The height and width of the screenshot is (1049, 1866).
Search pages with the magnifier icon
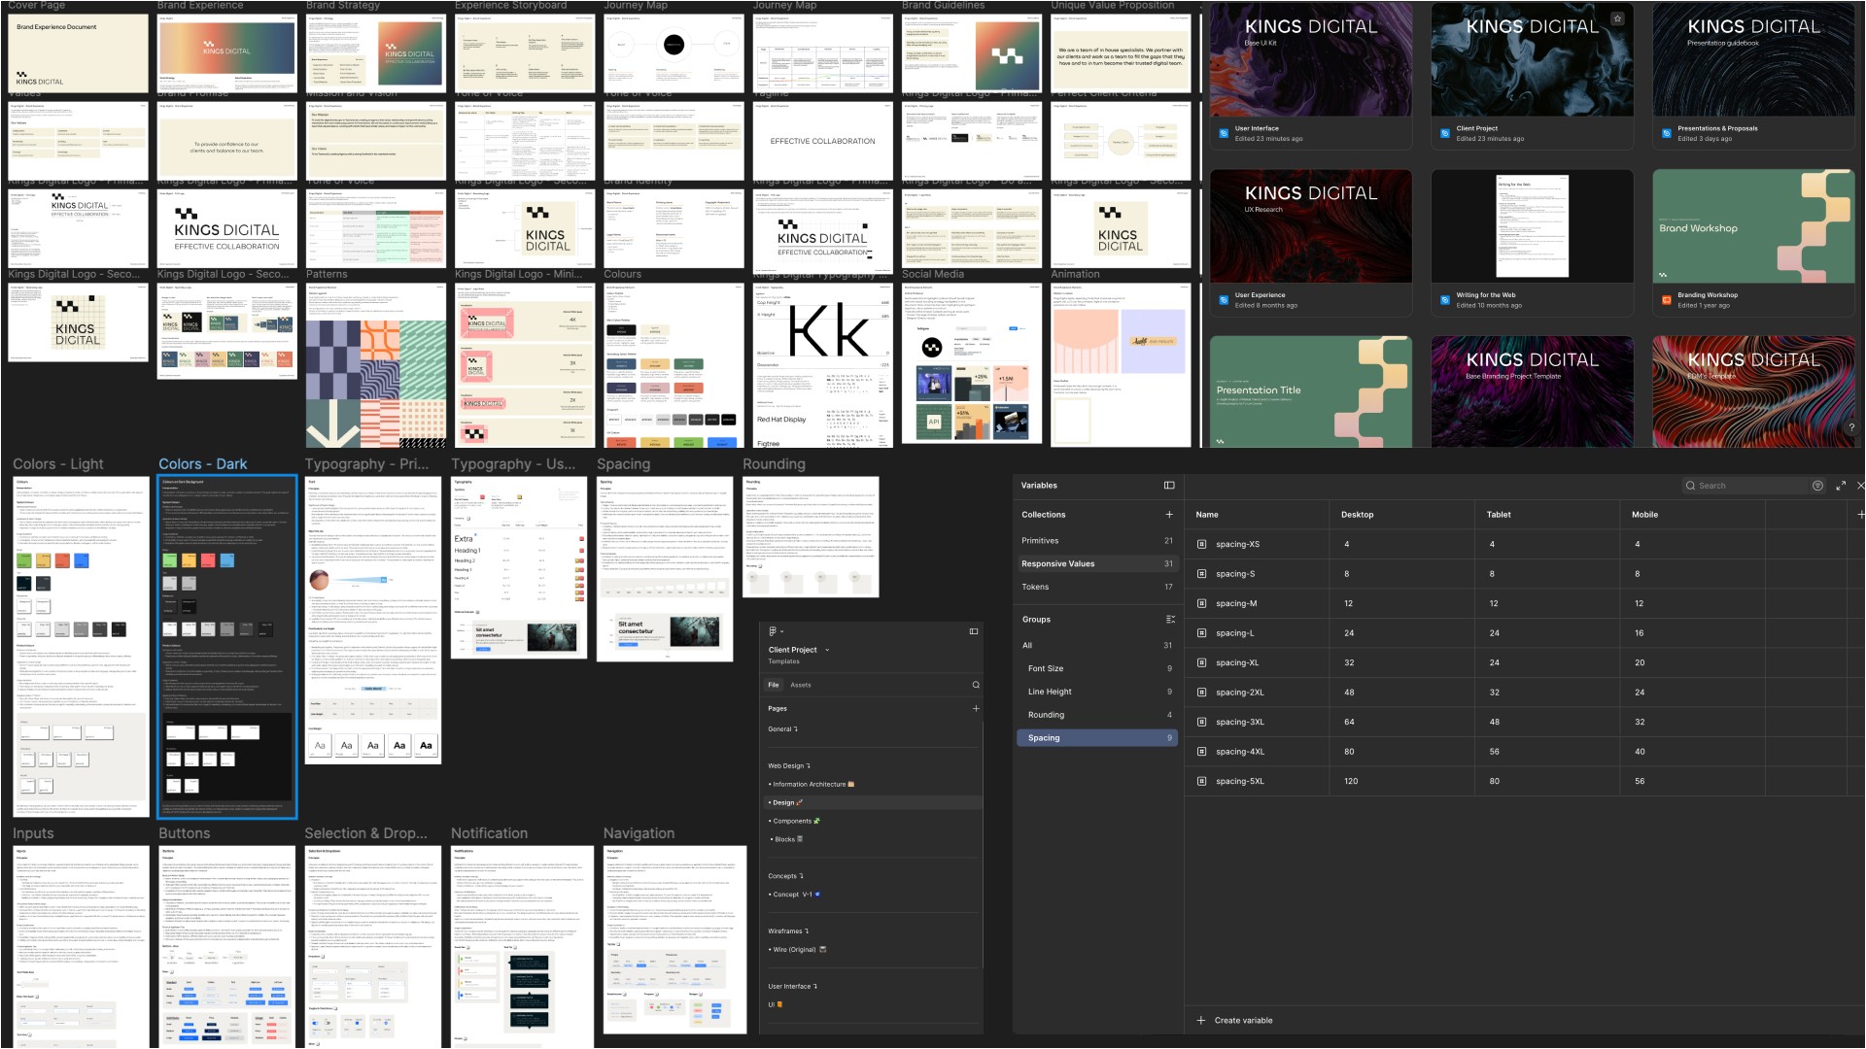pyautogui.click(x=976, y=685)
